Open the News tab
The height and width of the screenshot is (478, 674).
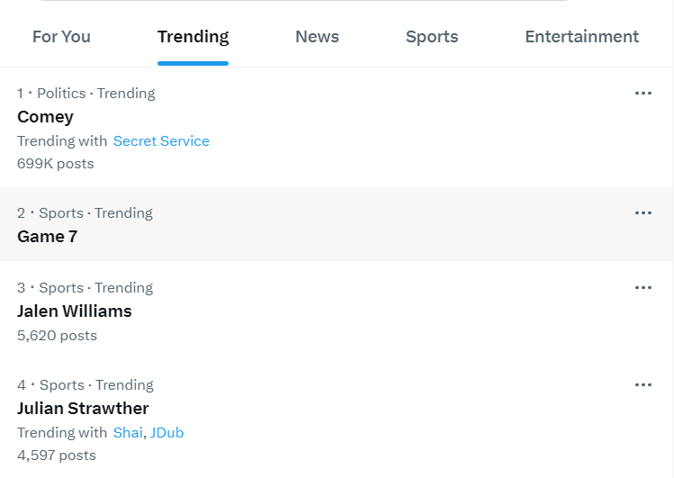pyautogui.click(x=317, y=37)
